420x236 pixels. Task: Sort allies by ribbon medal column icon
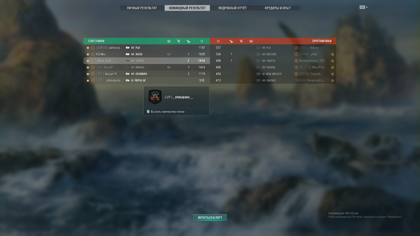169,41
